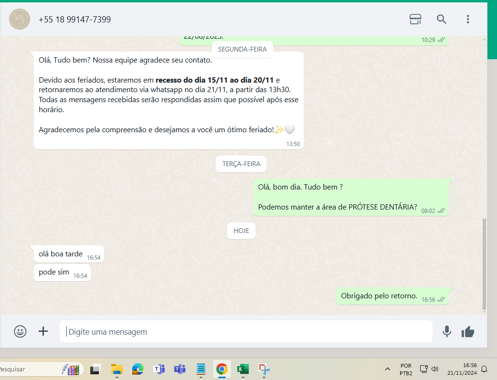
Task: Search within this chat using magnifier icon
Action: (x=442, y=19)
